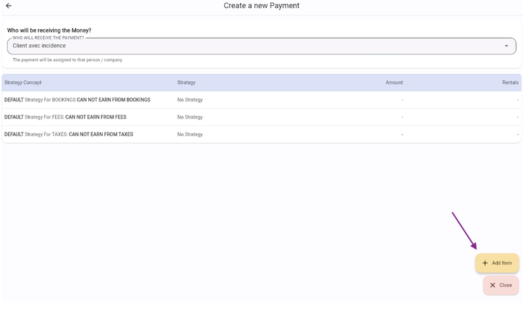Click the 'Create a new Payment' title
525x312 pixels.
click(x=261, y=6)
